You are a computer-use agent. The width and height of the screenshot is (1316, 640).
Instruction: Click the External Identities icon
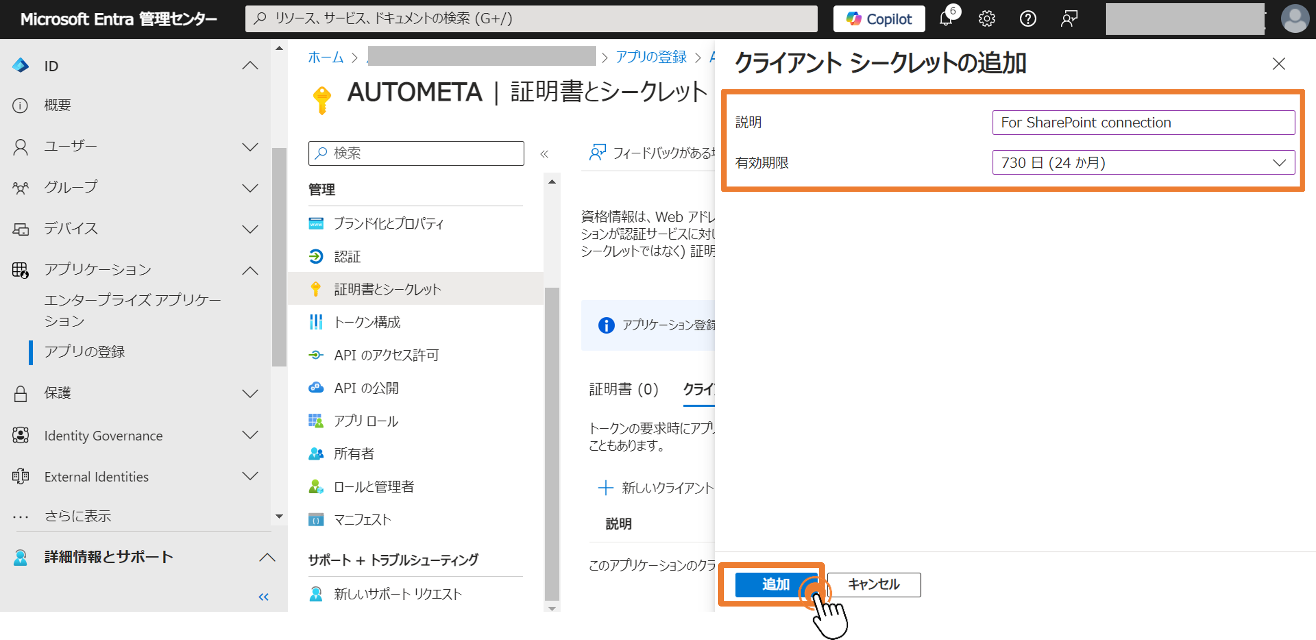[x=20, y=476]
